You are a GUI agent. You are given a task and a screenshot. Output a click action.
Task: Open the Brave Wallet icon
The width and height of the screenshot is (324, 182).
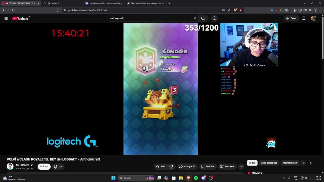(305, 10)
